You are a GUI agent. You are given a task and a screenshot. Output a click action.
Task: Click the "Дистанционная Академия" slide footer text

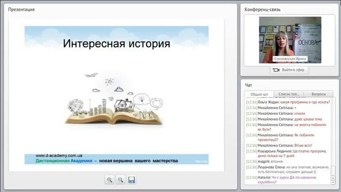(64, 161)
